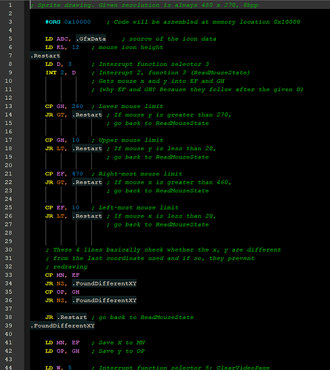Select the value 260 in CP GH line
Image resolution: width=330 pixels, height=370 pixels.
pos(77,107)
